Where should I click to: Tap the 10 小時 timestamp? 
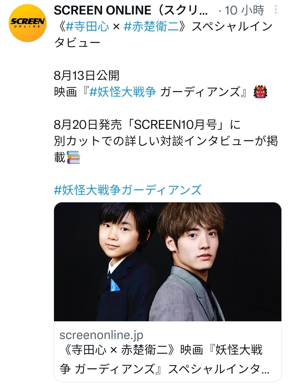244,10
